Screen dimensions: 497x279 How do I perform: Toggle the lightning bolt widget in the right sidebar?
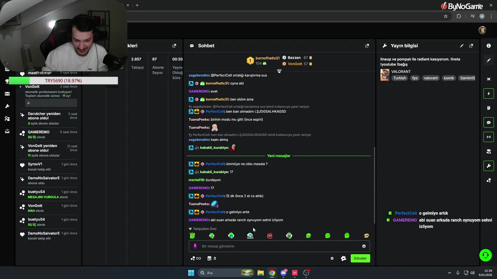click(488, 93)
